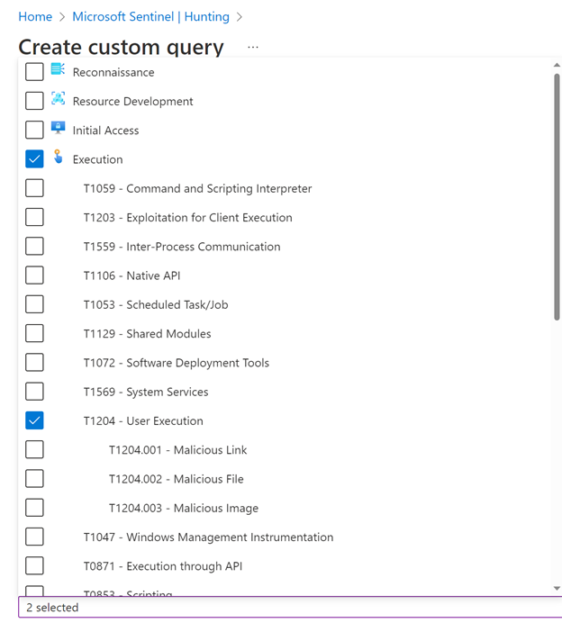
Task: Check the T1053 Scheduled Task/Job checkbox
Action: click(x=34, y=304)
